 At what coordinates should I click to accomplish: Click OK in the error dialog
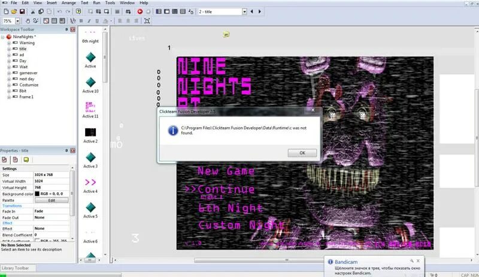[x=302, y=153]
